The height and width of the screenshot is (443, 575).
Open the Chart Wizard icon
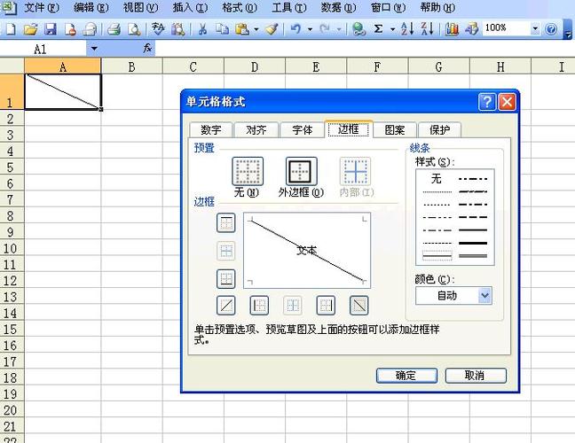click(452, 29)
